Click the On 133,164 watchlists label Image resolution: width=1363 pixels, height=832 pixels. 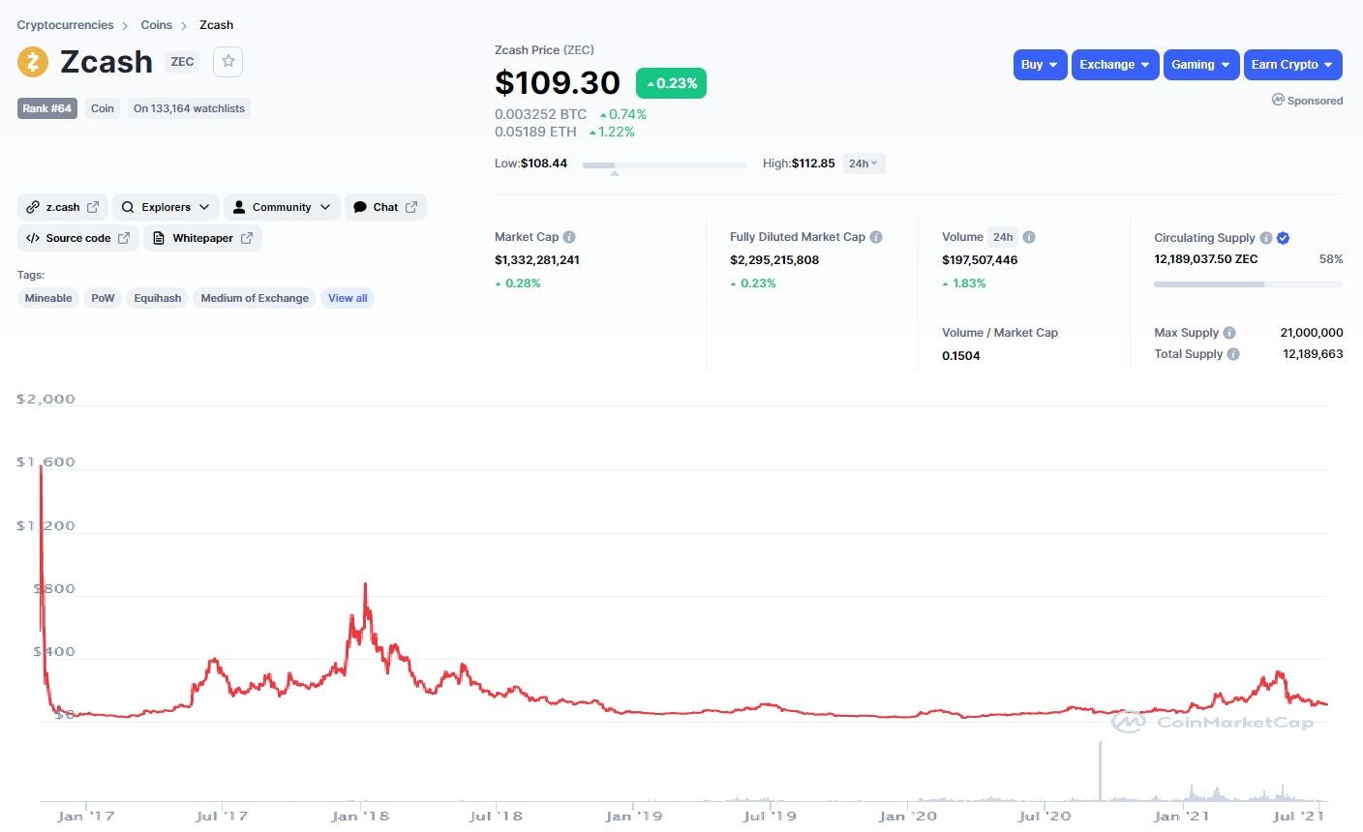(x=189, y=108)
